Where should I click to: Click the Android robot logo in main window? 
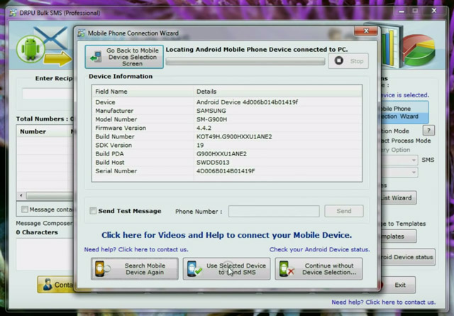tap(31, 49)
